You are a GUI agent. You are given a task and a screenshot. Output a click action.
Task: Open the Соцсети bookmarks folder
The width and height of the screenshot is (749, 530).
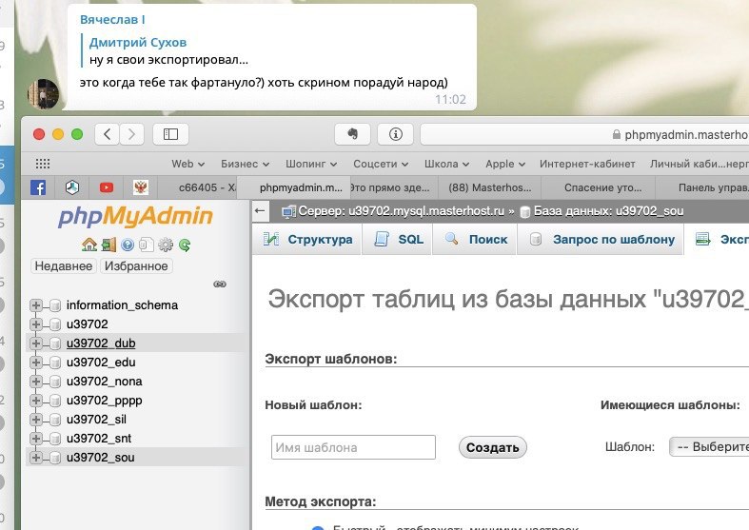click(x=381, y=164)
